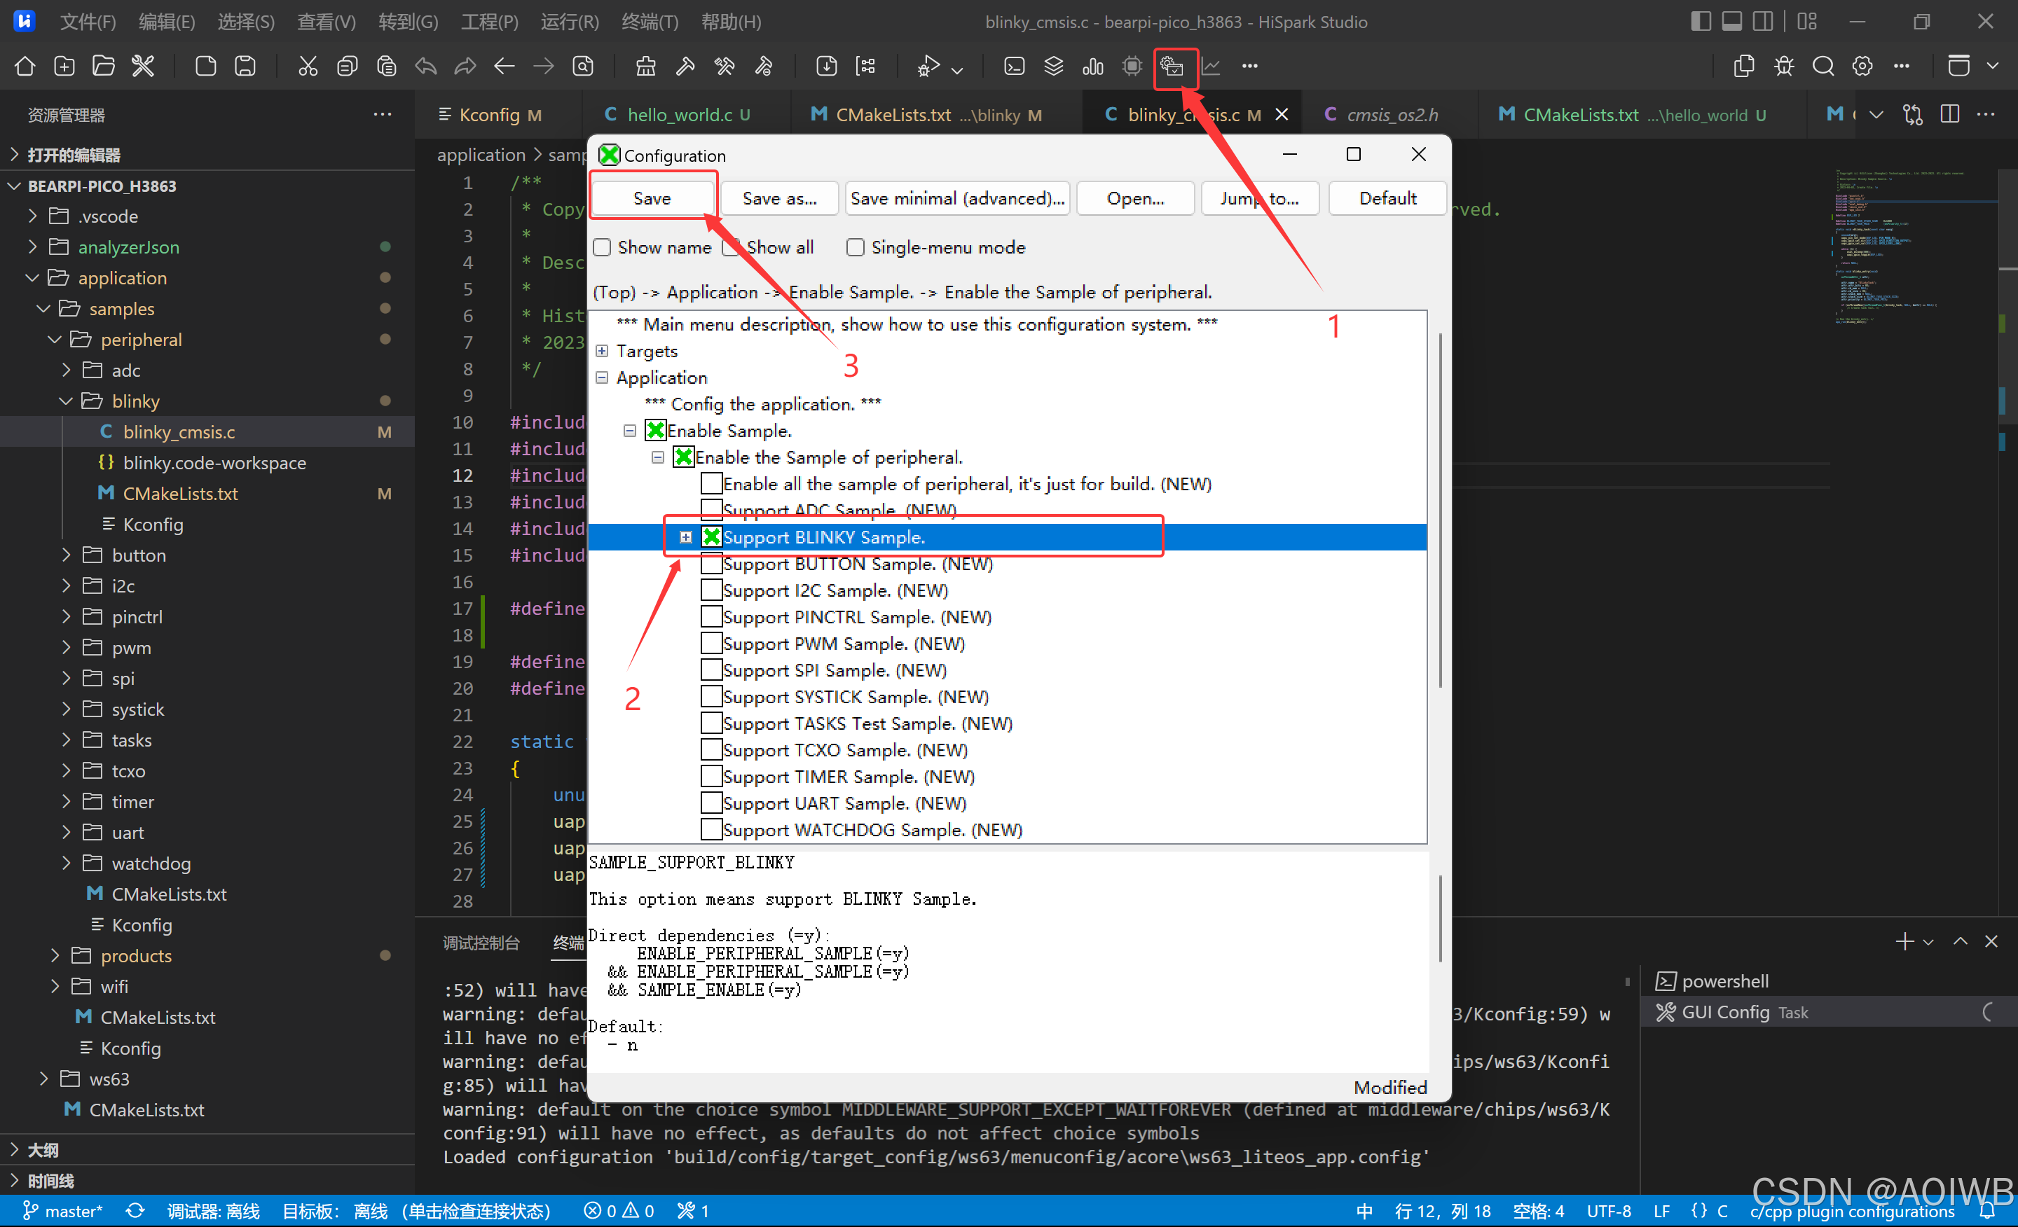Expand the Targets tree node
The width and height of the screenshot is (2018, 1227).
coord(602,351)
